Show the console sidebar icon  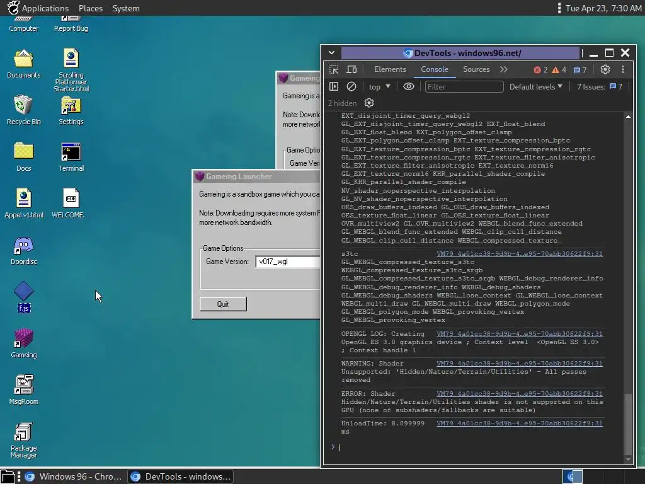334,86
